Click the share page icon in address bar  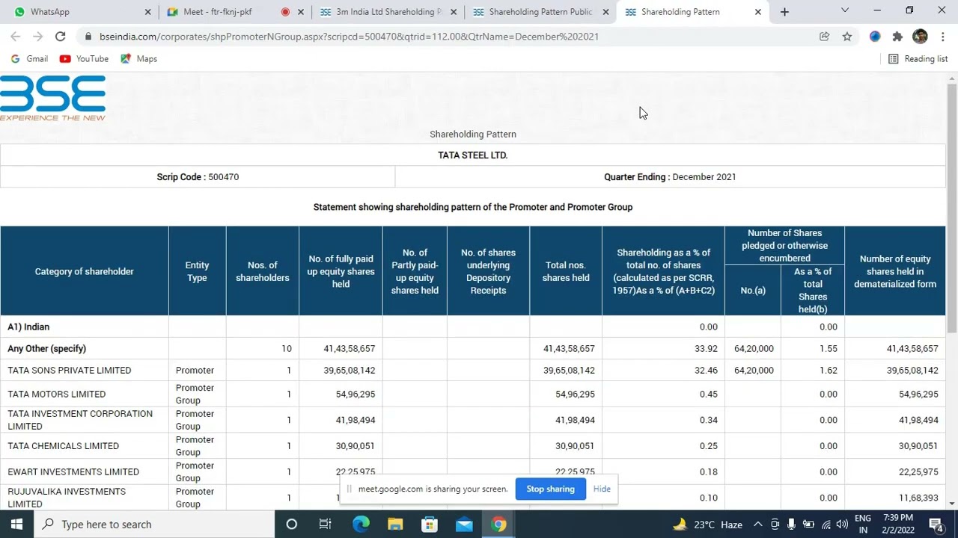point(824,37)
